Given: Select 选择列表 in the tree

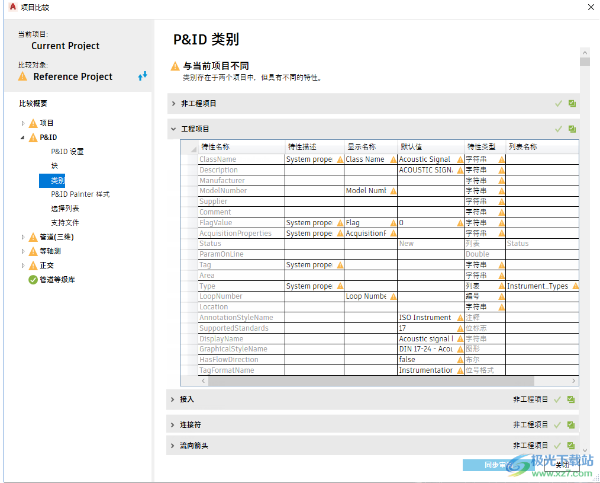Looking at the screenshot, I should [65, 209].
